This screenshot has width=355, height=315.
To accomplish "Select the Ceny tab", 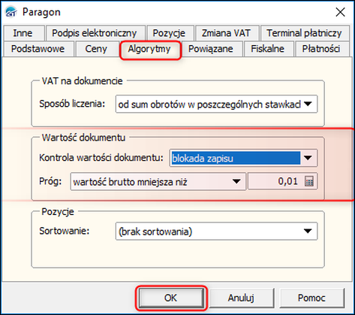I will tap(96, 49).
